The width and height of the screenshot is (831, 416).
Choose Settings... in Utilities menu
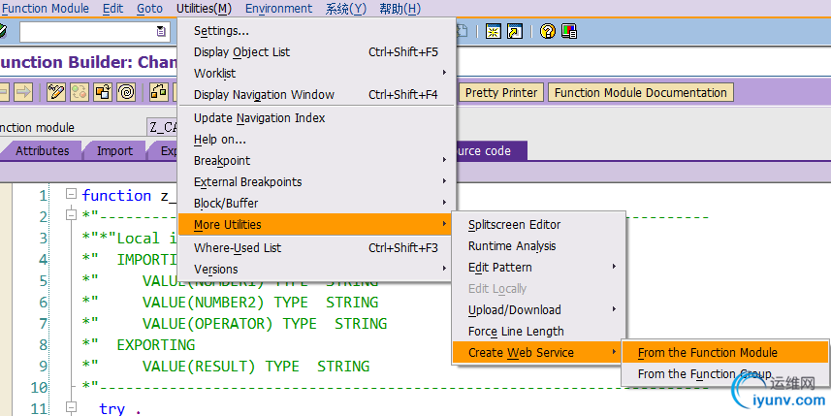pos(316,31)
